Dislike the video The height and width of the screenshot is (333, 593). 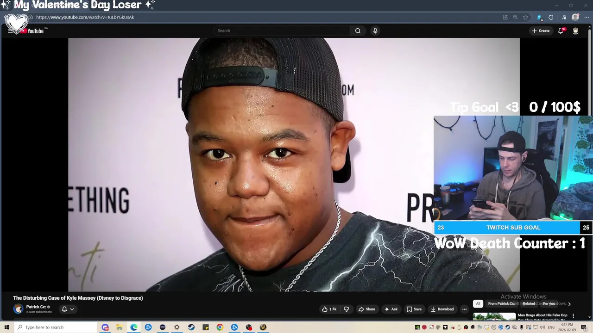coord(346,309)
